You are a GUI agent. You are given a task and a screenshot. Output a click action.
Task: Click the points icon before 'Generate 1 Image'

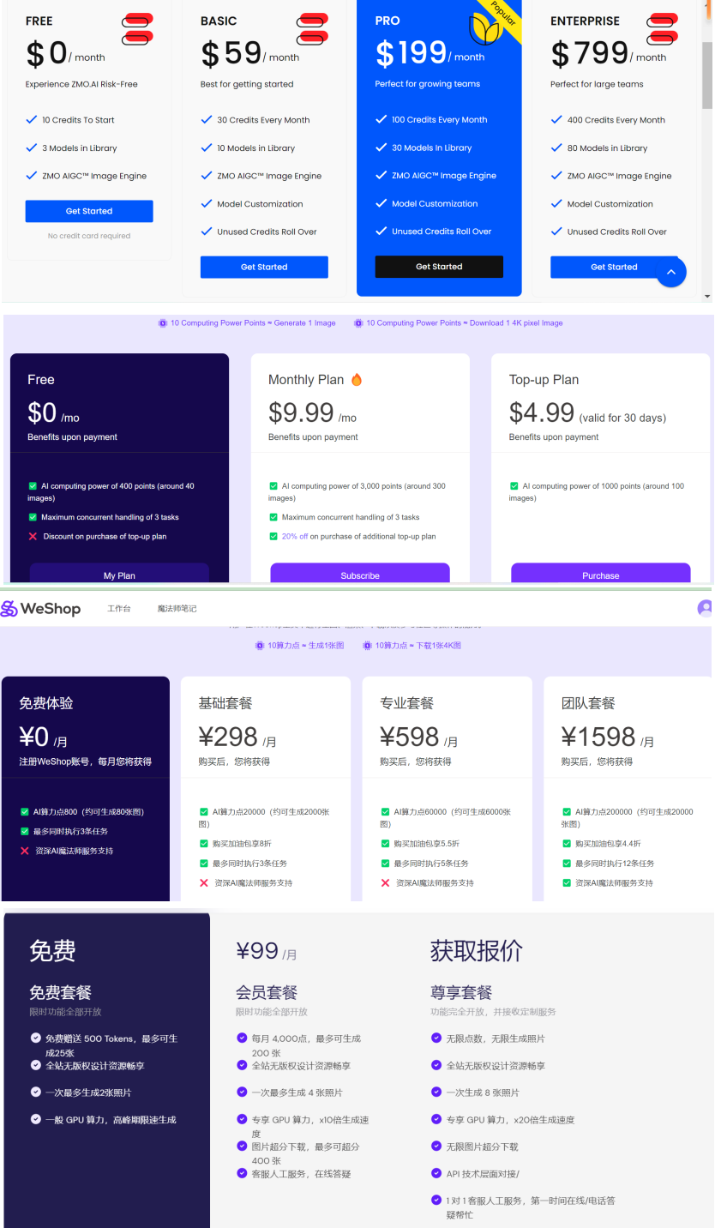pyautogui.click(x=163, y=323)
